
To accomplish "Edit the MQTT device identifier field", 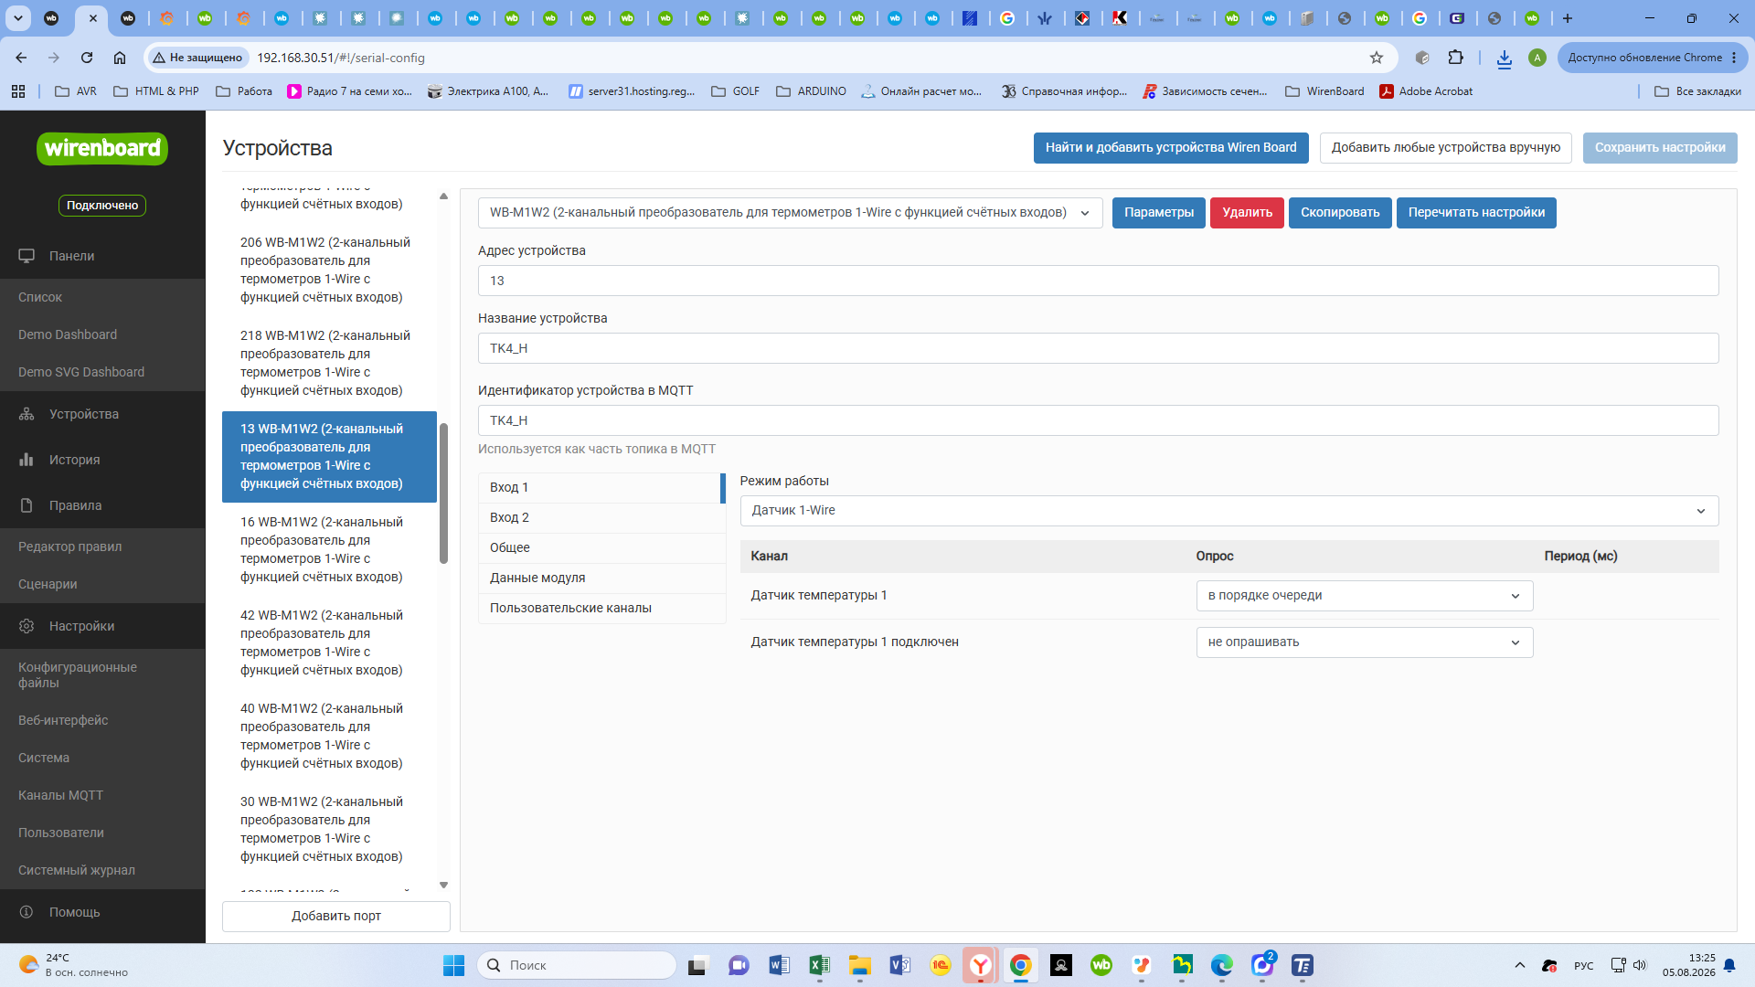I will [1098, 420].
